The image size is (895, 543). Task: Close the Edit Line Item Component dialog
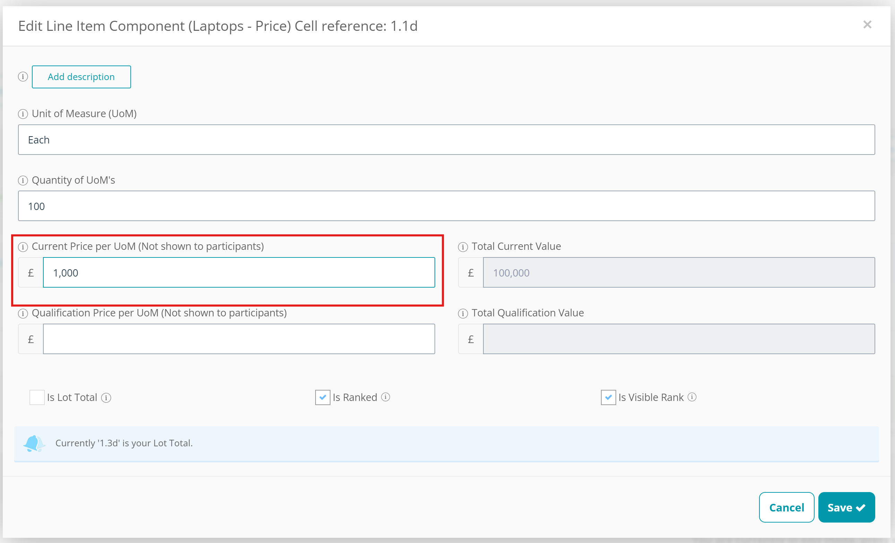coord(867,25)
